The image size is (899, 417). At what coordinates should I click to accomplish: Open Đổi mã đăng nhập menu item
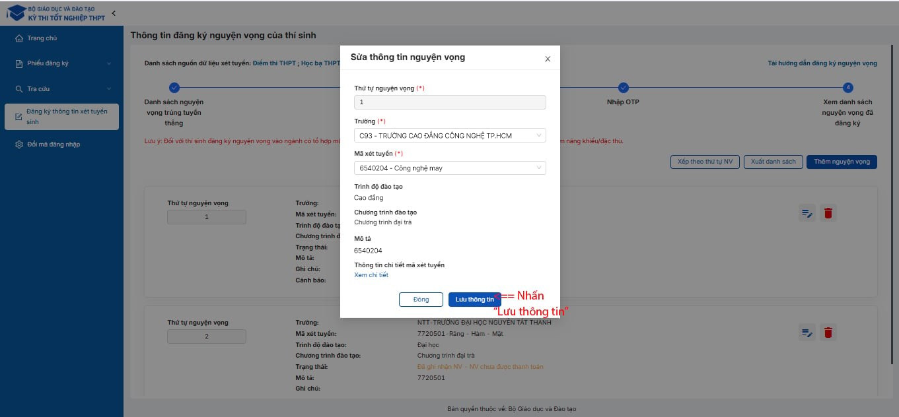click(x=53, y=144)
